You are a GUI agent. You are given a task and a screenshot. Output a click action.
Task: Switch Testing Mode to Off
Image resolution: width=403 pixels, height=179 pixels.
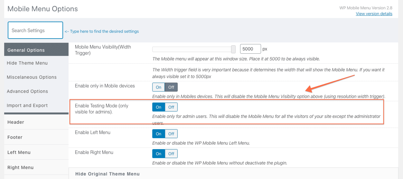click(171, 107)
